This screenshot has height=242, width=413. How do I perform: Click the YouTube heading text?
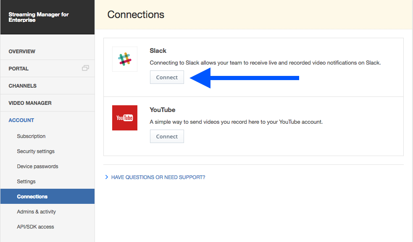coord(162,110)
